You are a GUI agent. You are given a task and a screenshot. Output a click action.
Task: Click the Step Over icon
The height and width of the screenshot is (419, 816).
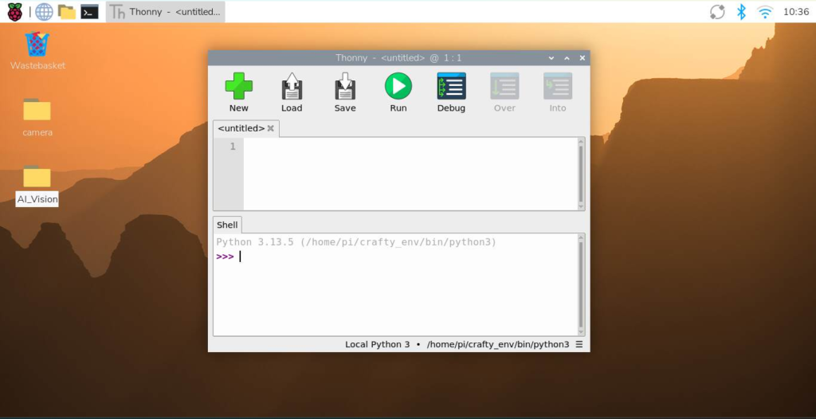504,86
